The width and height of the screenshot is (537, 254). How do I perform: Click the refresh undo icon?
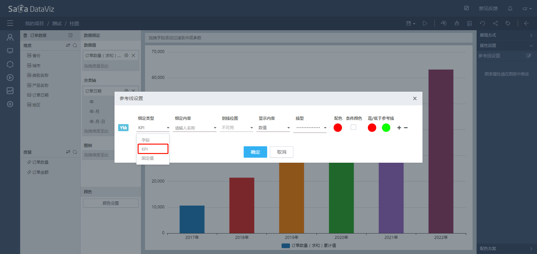click(482, 23)
